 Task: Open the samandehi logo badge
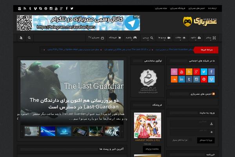148,81
